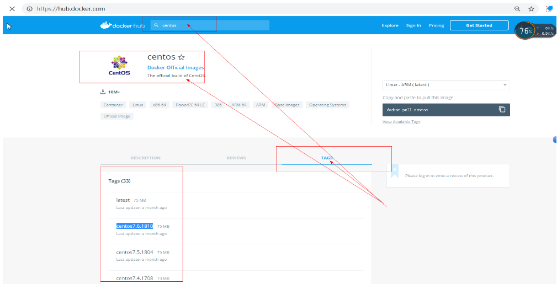Click the log in to write review message

[449, 176]
